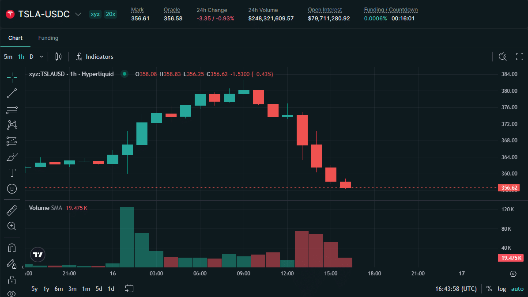
Task: Set date range to 1y
Action: click(46, 289)
